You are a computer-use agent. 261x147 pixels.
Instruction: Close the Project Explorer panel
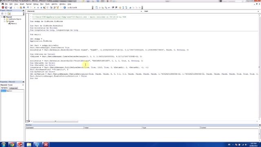click(x=23, y=10)
